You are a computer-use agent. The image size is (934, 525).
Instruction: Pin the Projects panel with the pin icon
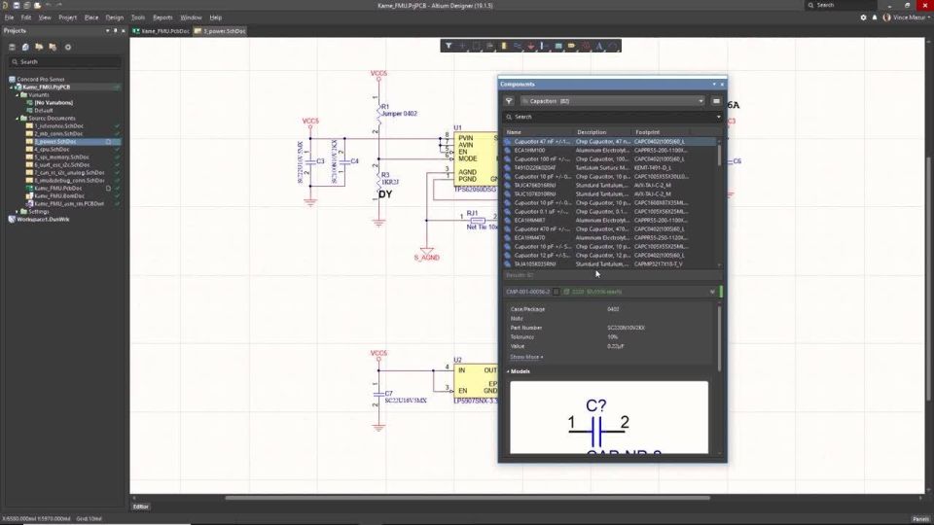116,30
